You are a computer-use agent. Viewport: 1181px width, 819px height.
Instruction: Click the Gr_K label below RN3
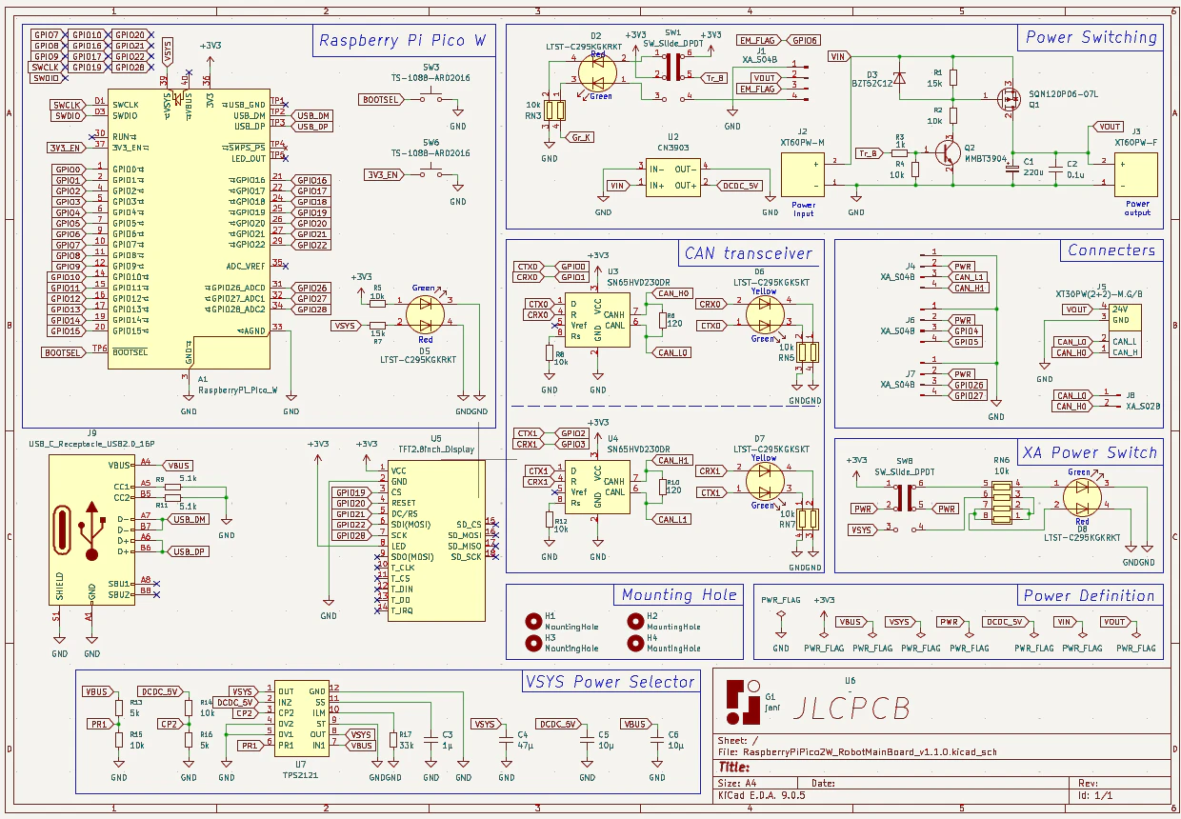(x=579, y=137)
